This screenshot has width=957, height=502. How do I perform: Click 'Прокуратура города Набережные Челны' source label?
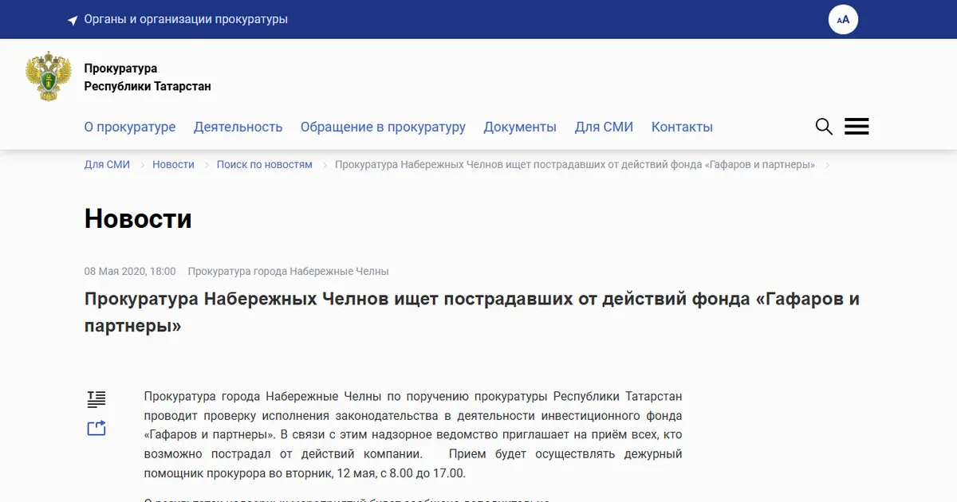point(289,271)
